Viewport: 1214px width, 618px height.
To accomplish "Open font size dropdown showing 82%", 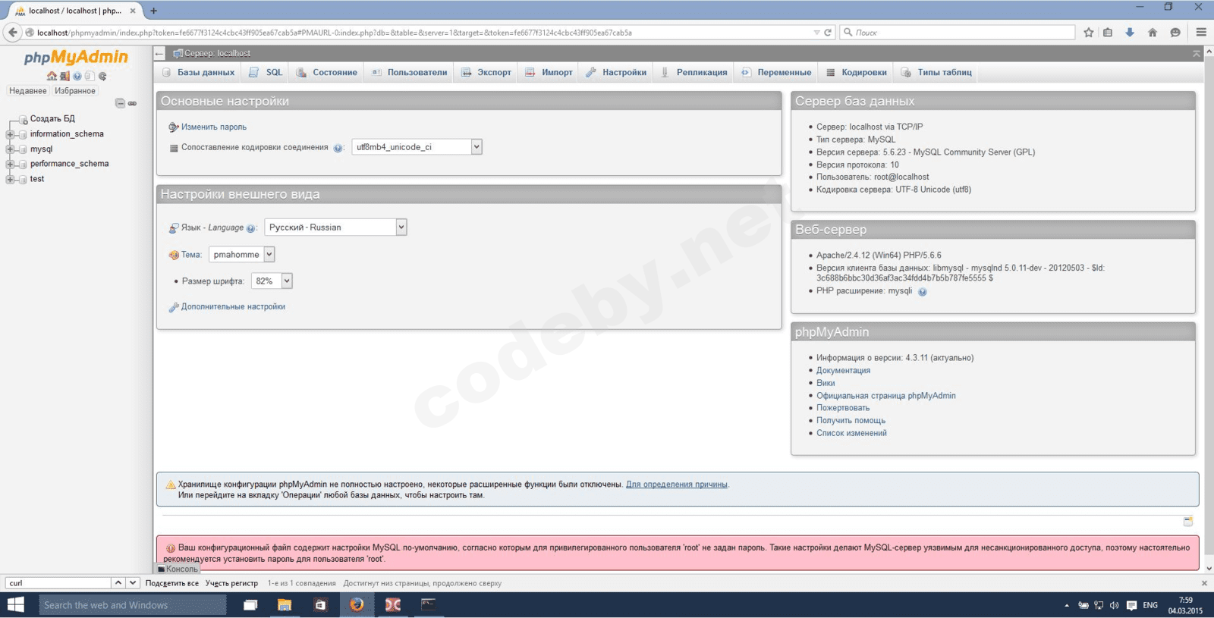I will coord(272,281).
